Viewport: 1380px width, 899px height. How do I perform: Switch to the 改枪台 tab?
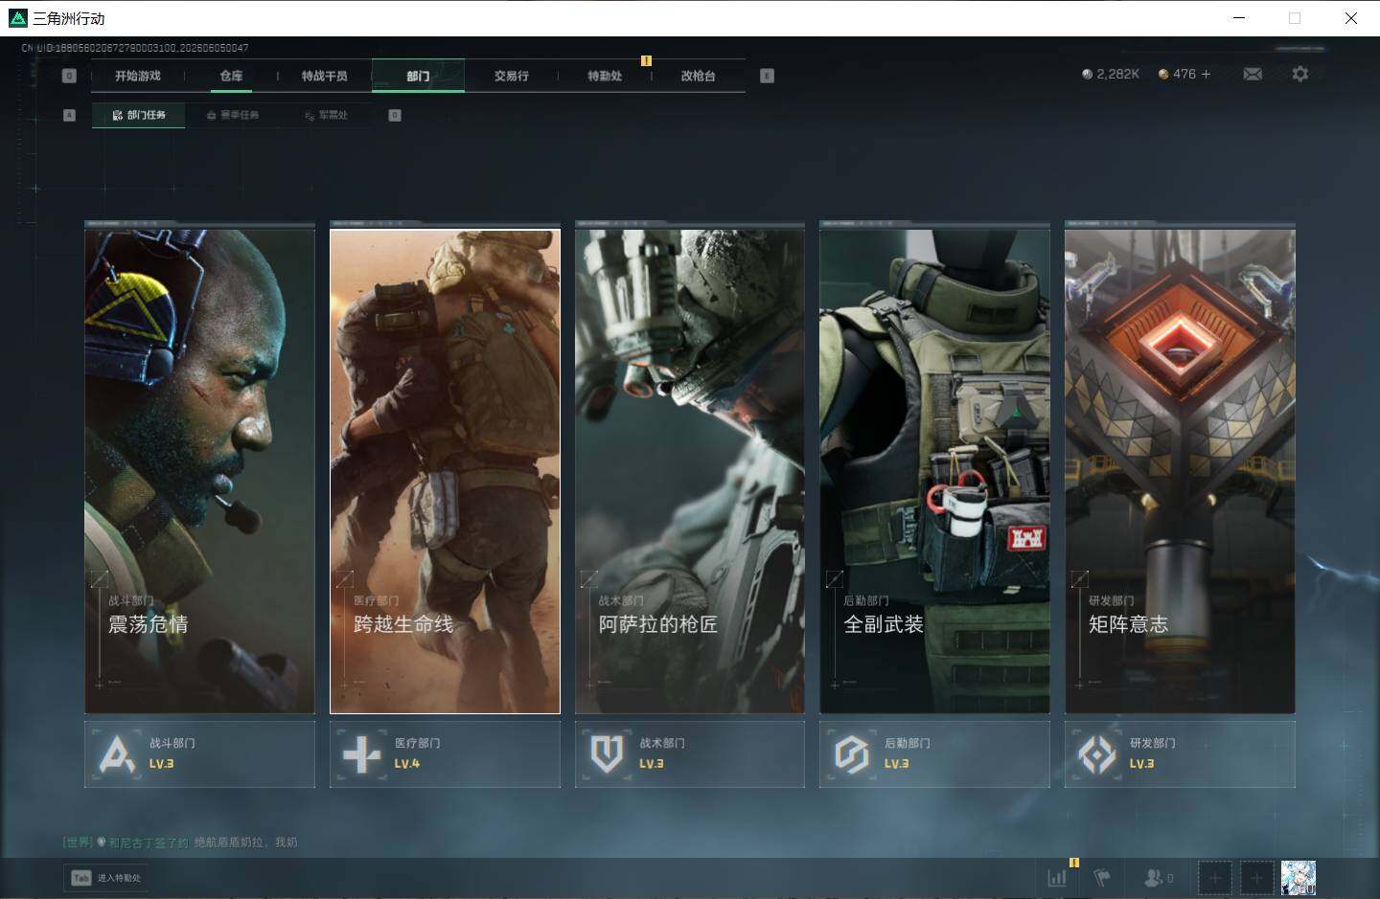coord(698,76)
